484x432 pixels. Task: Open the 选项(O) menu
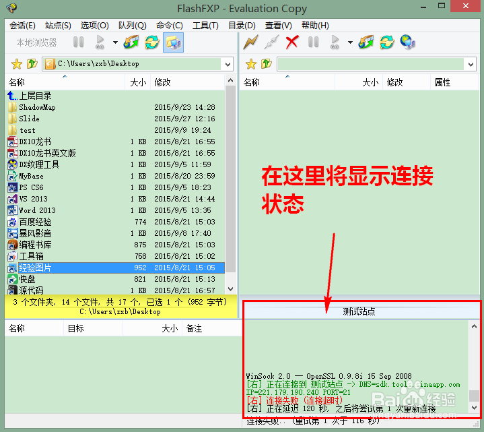[x=94, y=26]
